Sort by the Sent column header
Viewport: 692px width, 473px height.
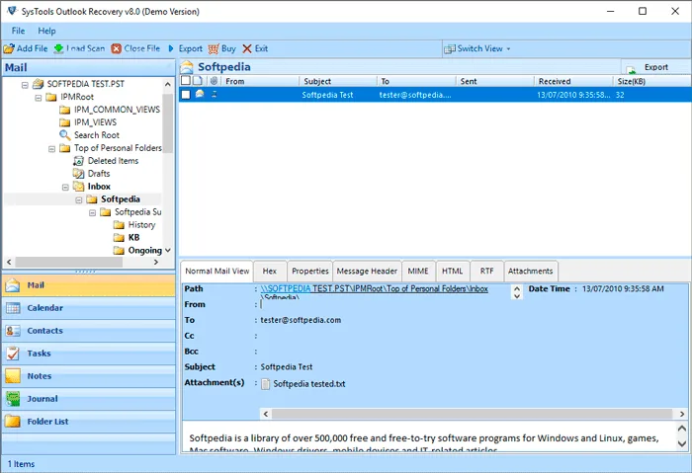point(495,81)
